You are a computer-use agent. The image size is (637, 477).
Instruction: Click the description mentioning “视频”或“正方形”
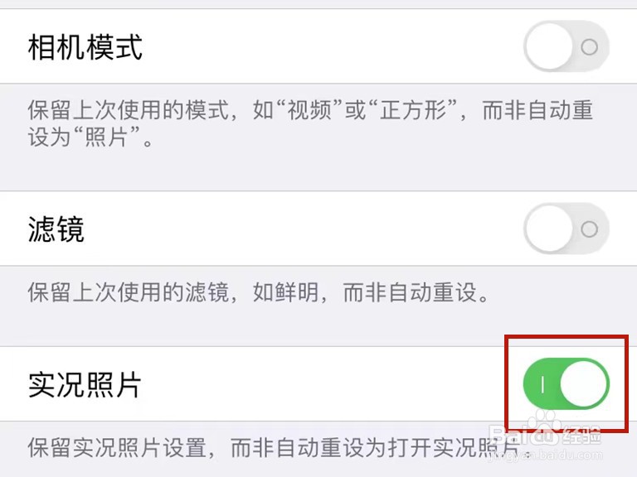tap(311, 123)
